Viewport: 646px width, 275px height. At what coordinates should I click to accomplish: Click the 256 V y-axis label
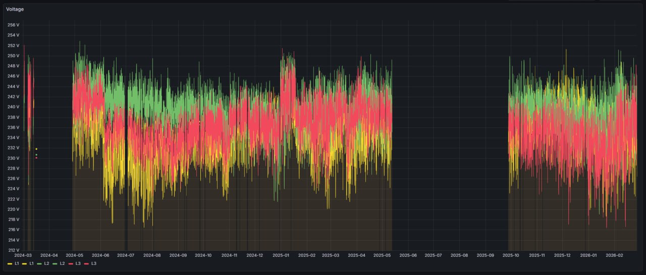point(14,25)
